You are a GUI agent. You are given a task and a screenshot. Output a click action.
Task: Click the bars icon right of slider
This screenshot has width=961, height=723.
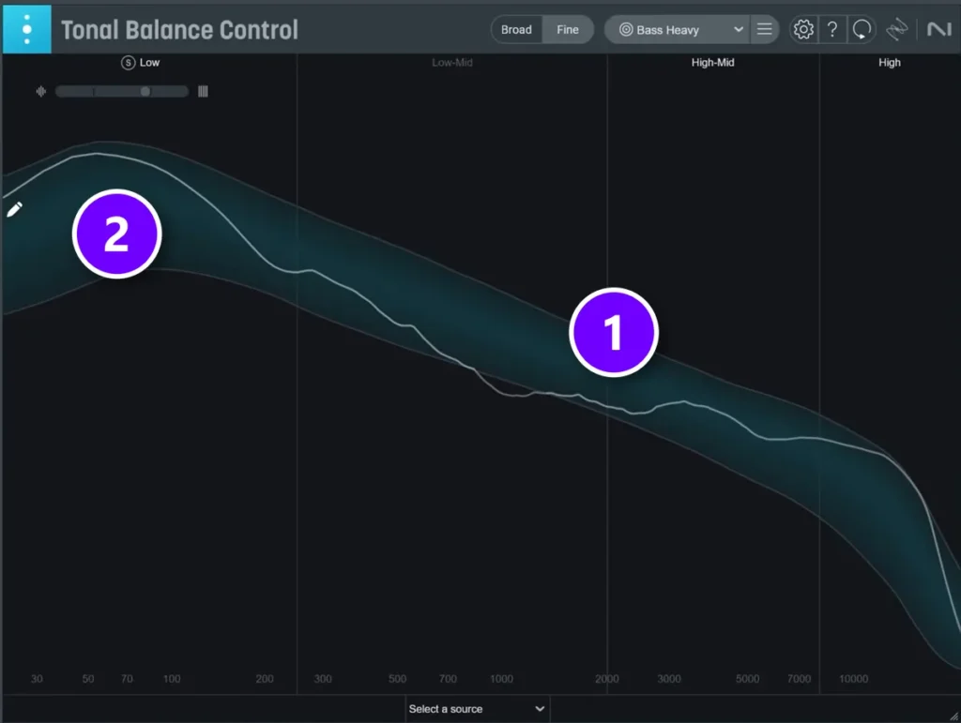[x=203, y=91]
